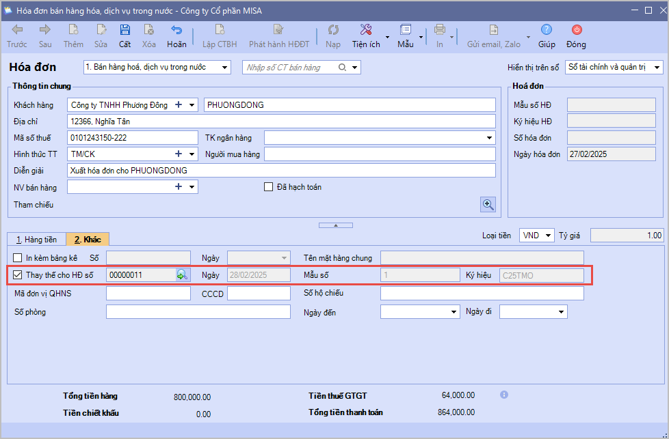Collapse the general info panel arrow
669x439 pixels.
(334, 225)
